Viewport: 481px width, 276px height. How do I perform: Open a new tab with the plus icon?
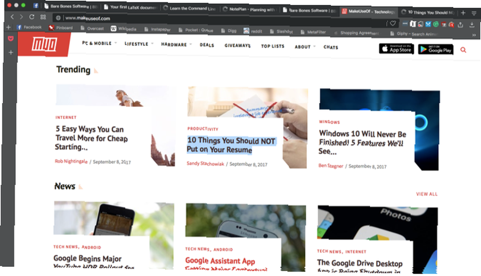(x=463, y=13)
